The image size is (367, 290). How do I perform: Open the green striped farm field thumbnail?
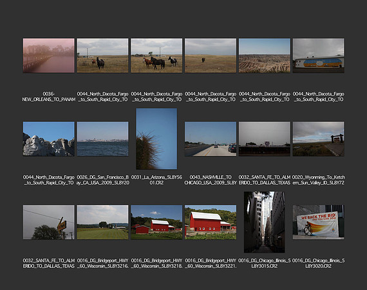click(102, 222)
